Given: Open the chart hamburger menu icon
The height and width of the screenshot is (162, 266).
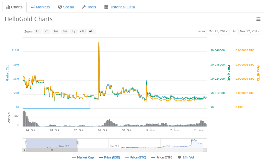Looking at the screenshot, I should click(x=258, y=19).
